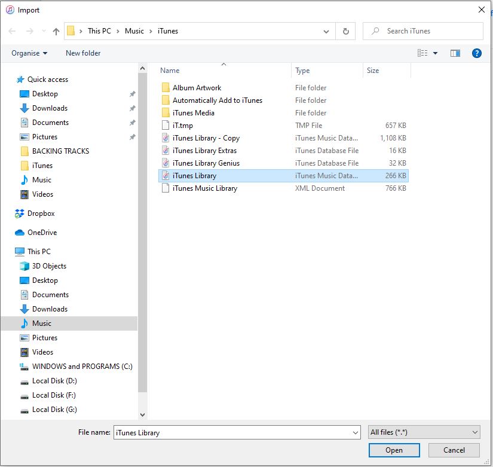
Task: Click the Back navigation arrow
Action: click(12, 31)
